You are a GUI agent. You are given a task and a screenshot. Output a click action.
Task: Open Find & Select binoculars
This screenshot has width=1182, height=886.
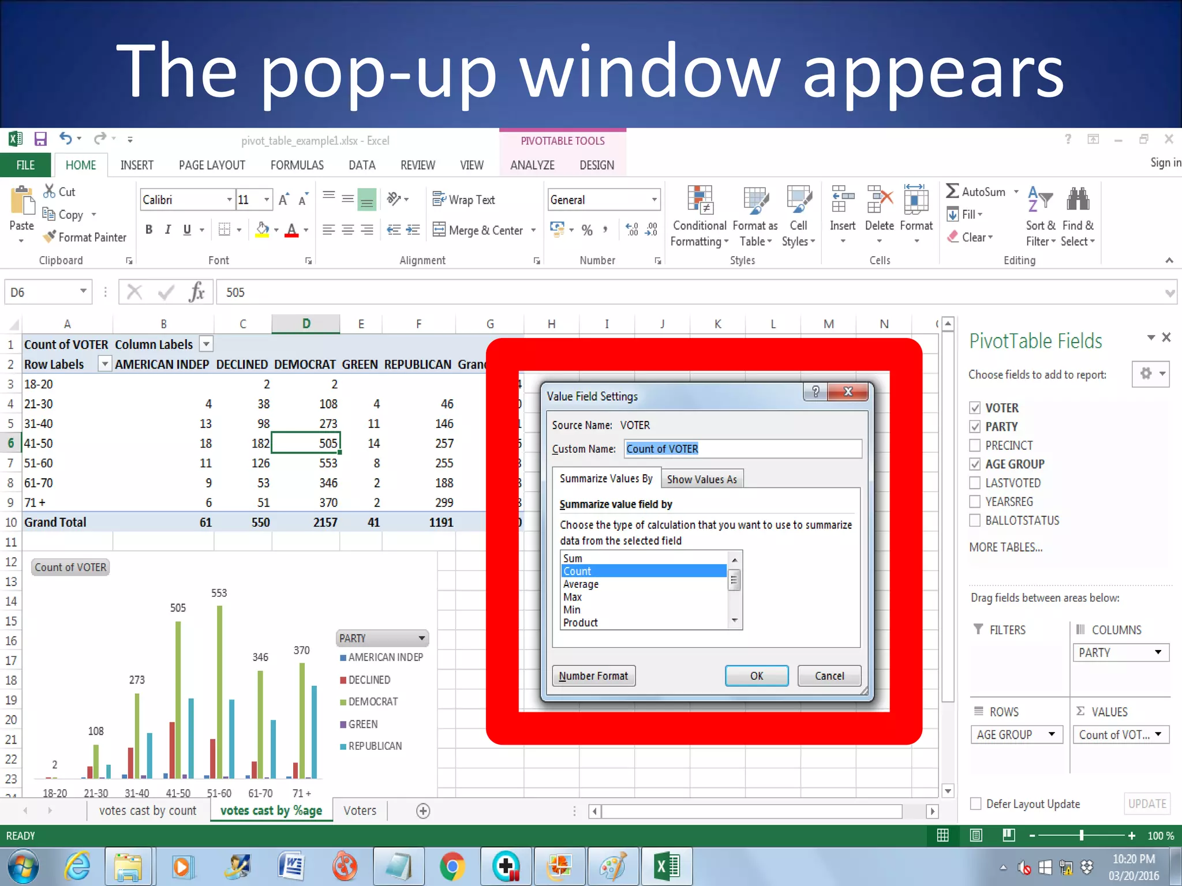tap(1078, 216)
